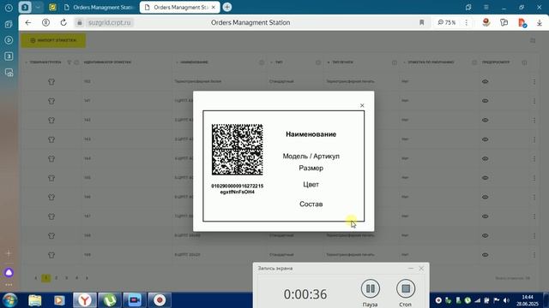Screen dimensions: 549x308
Task: Go to page 2 of the table
Action: pos(56,278)
